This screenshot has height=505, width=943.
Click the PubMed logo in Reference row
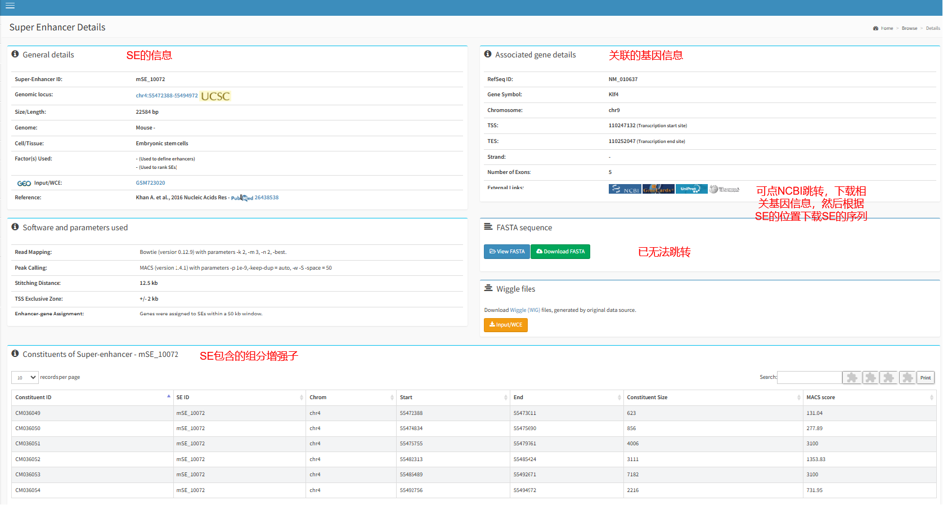pos(242,198)
